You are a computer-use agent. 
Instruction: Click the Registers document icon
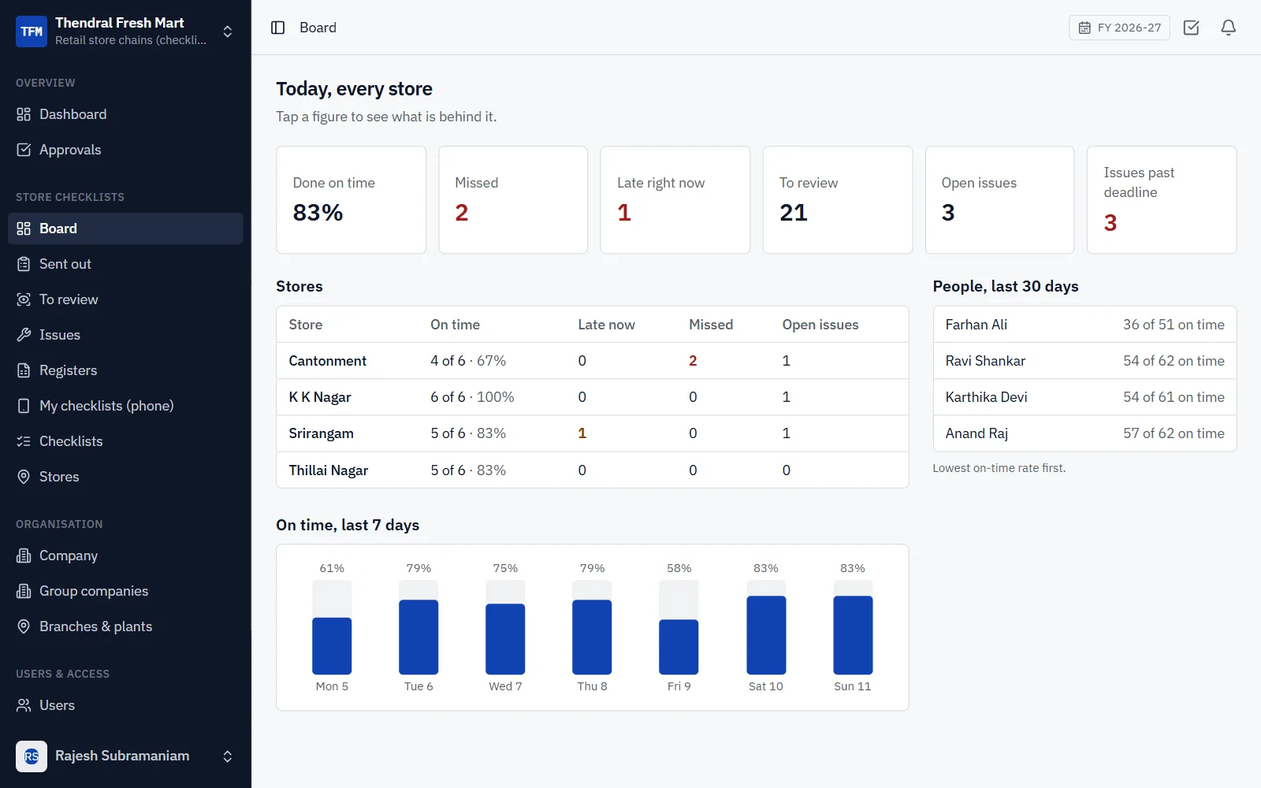pos(24,370)
